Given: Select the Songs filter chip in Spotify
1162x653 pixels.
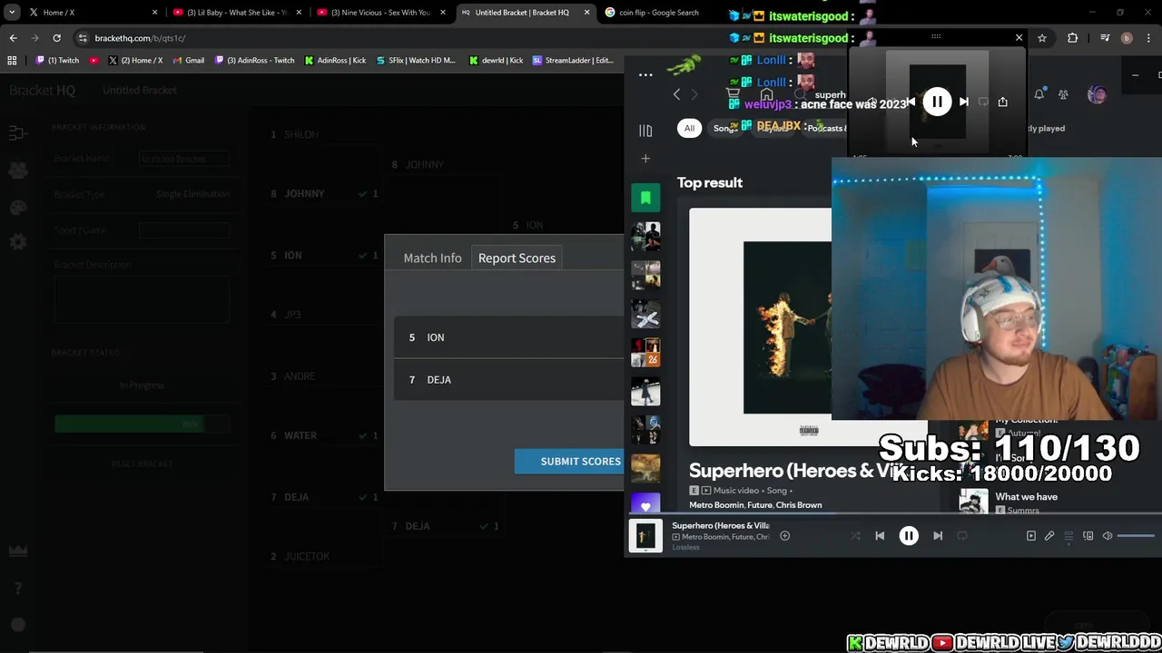Looking at the screenshot, I should click(724, 128).
